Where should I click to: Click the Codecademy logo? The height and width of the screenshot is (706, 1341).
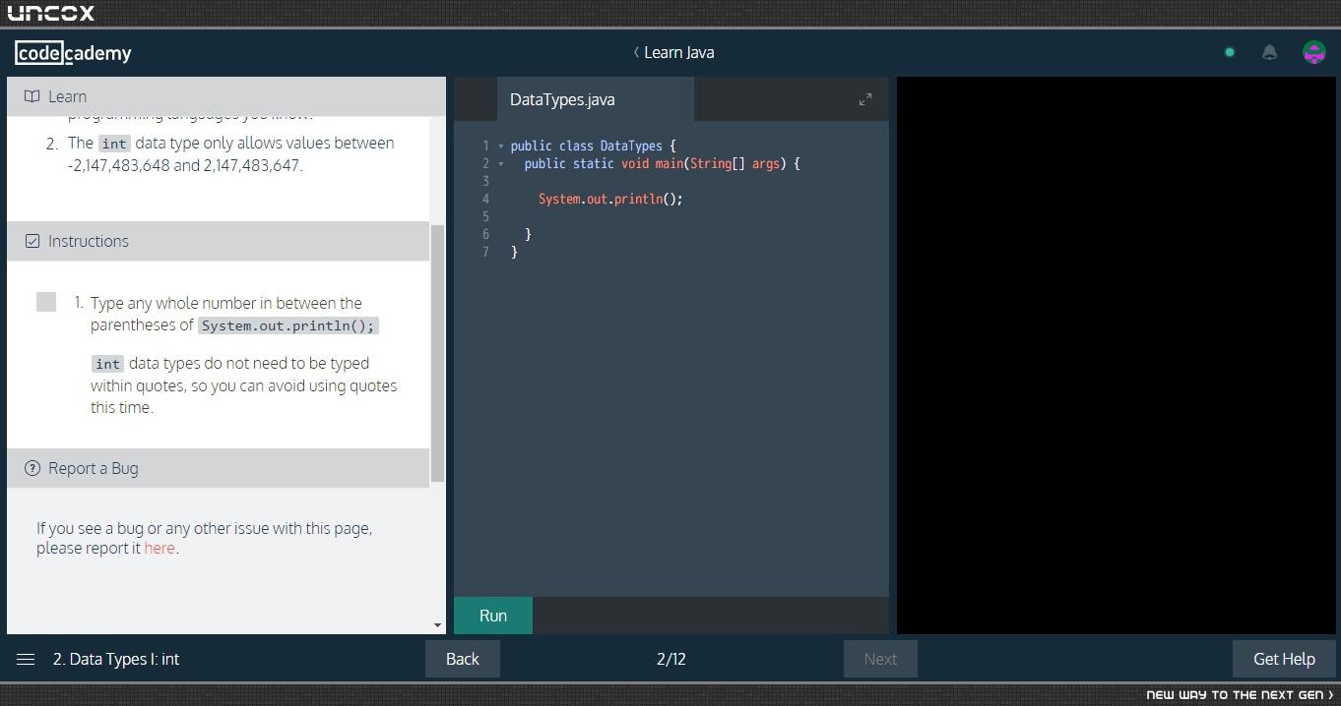(x=73, y=53)
